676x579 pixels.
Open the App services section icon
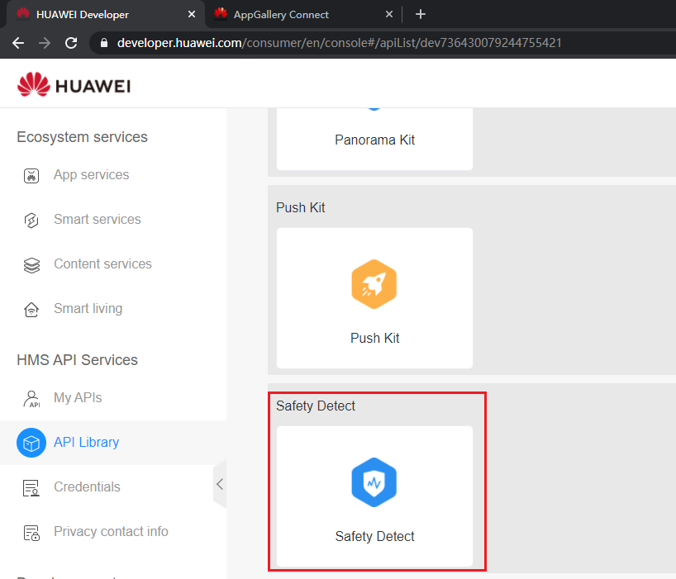click(x=31, y=174)
